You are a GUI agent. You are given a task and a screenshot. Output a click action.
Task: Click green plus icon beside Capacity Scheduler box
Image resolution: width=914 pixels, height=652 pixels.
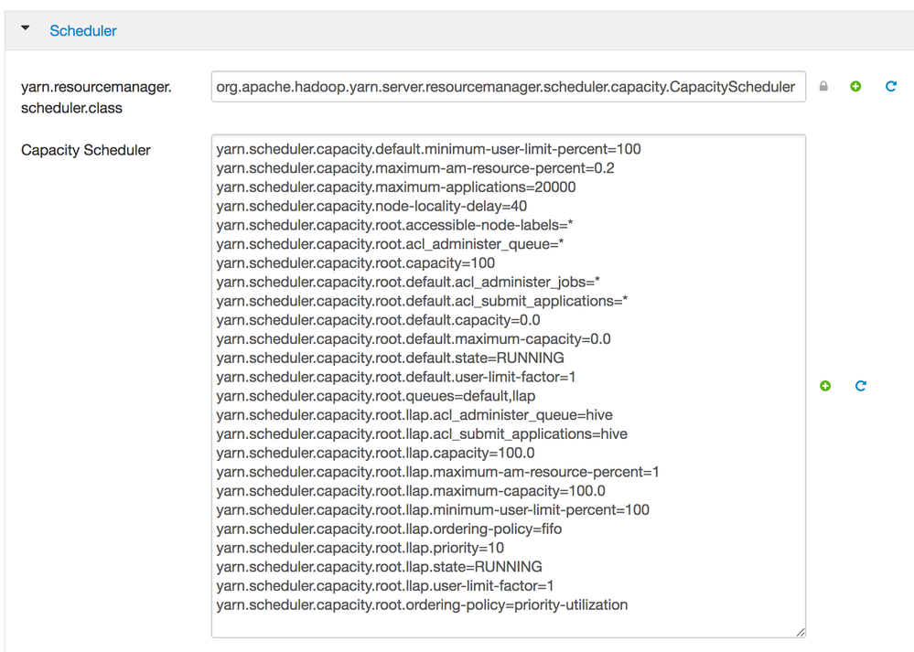[x=825, y=386]
